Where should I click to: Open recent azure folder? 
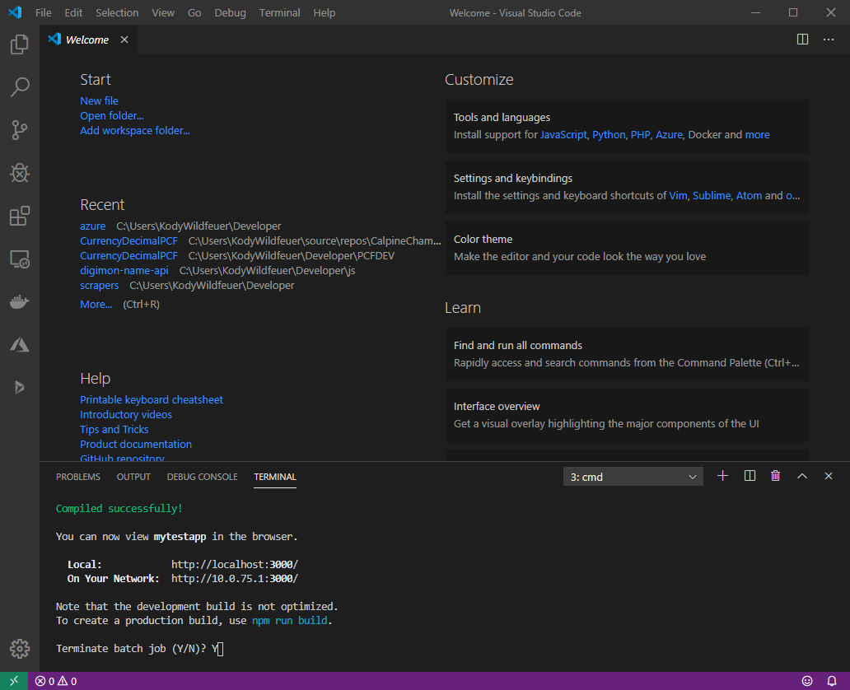pos(93,226)
